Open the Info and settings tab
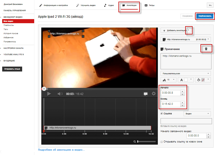Screen dimensions: 215x155 (x=54, y=5)
